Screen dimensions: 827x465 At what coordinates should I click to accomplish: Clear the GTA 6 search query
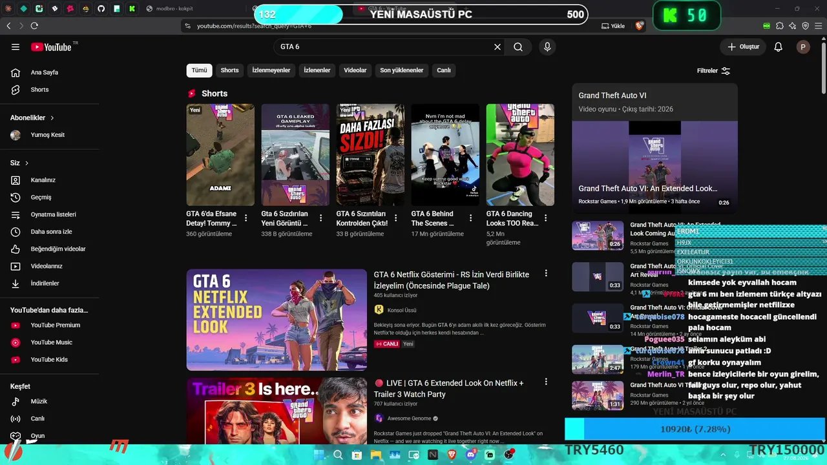(497, 46)
